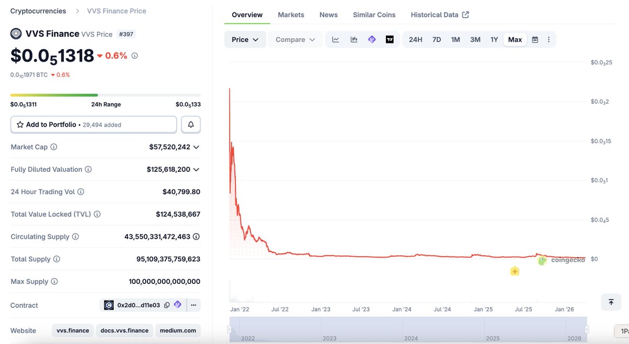Screen dimensions: 629x344
Task: Click the 24h Range progress bar
Action: [105, 95]
